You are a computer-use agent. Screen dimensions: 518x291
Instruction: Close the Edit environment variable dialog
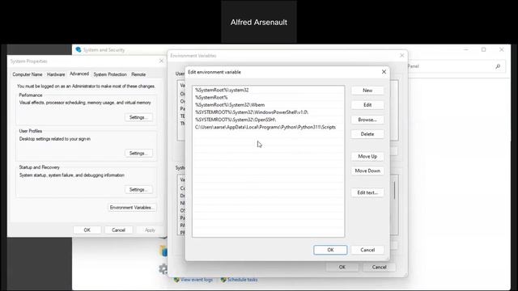point(384,72)
